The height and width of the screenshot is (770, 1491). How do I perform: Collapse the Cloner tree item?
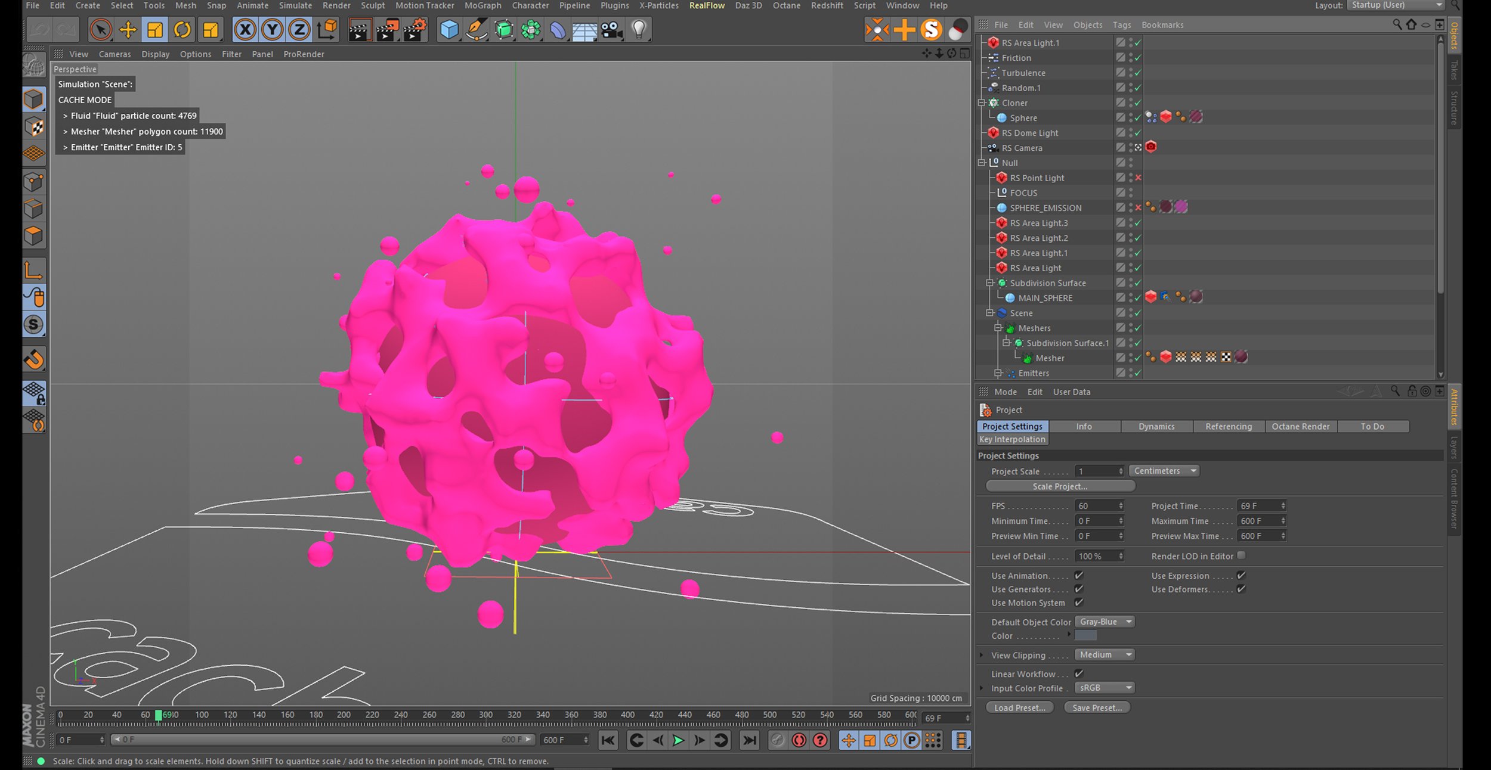[x=982, y=103]
